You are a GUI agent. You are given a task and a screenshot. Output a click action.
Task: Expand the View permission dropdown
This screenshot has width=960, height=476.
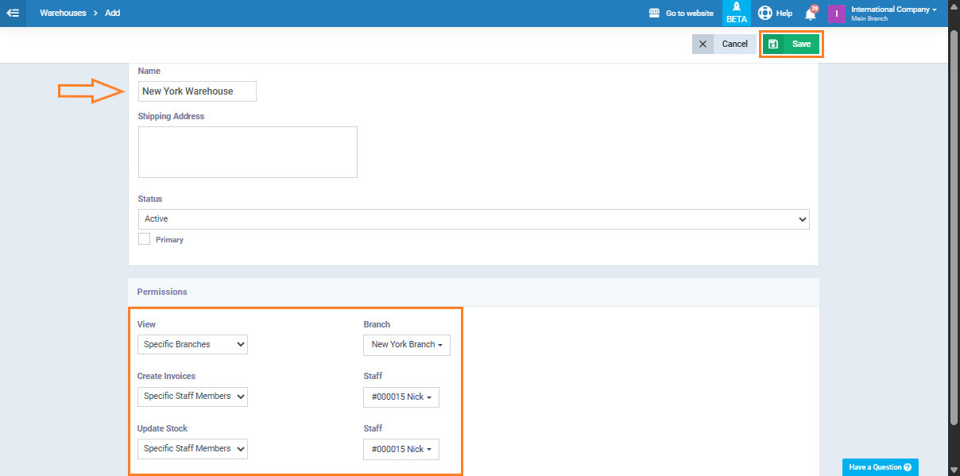coord(192,345)
